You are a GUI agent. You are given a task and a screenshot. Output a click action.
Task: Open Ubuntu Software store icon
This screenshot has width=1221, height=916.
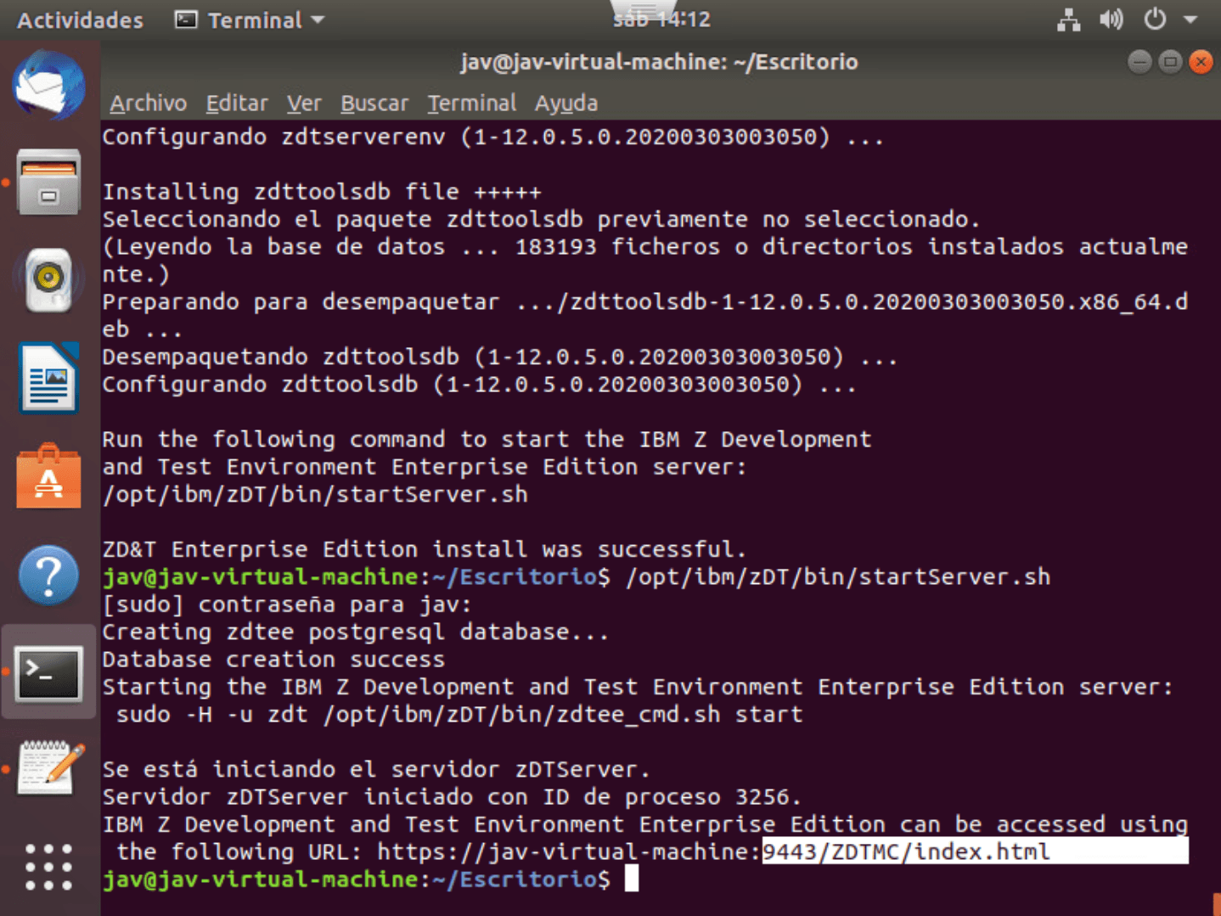pos(48,477)
